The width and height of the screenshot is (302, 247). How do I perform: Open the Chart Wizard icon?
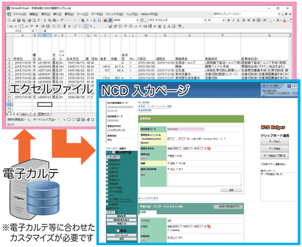click(105, 21)
